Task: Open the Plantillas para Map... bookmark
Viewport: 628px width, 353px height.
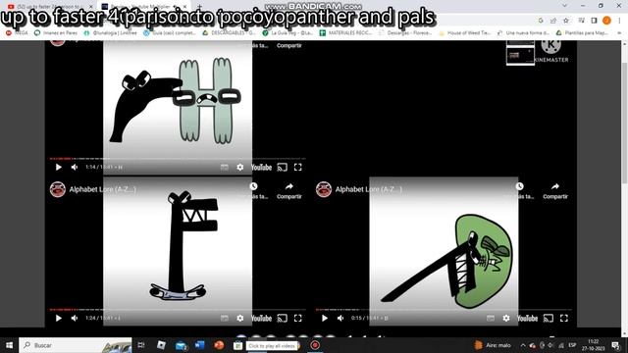Action: tap(582, 32)
